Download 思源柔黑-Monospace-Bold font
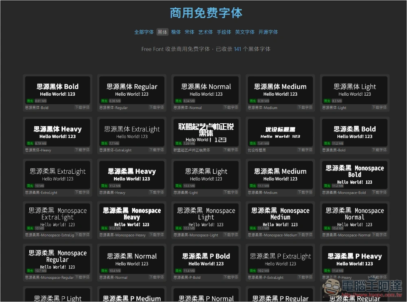Screen dimensions: 407x302 tap(379, 193)
